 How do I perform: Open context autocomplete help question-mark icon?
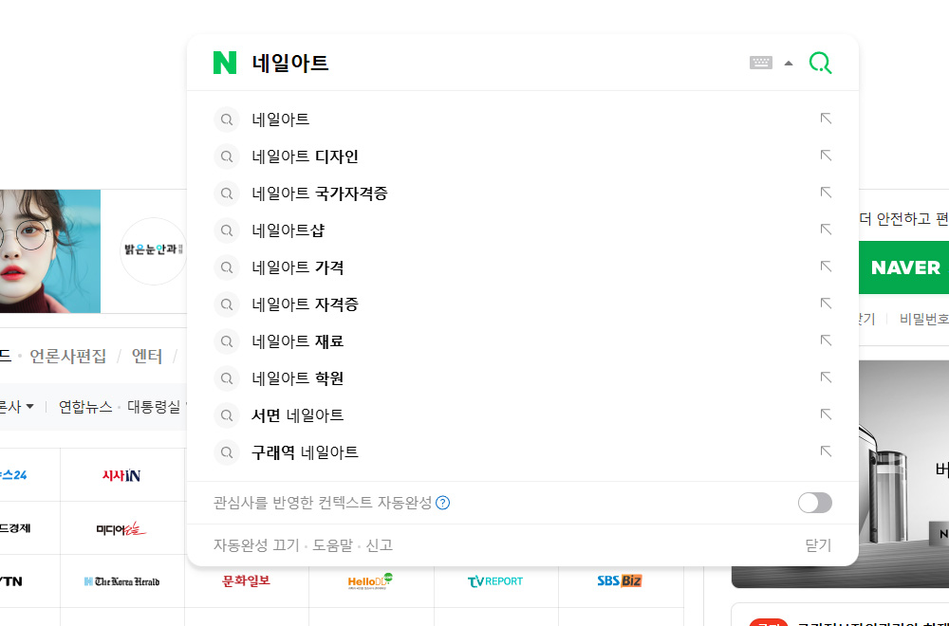(x=442, y=503)
